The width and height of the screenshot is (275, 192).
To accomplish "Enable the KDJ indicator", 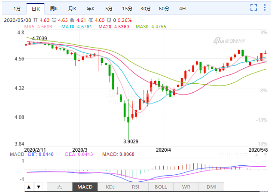I will [110, 187].
